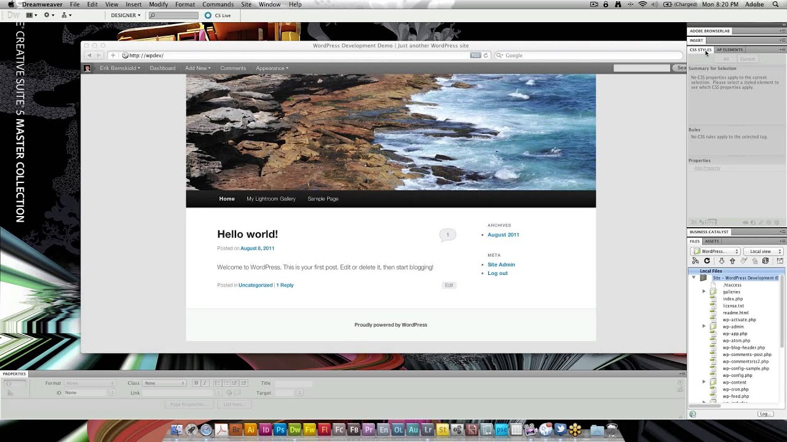Click the Italic button in Properties panel

[205, 383]
